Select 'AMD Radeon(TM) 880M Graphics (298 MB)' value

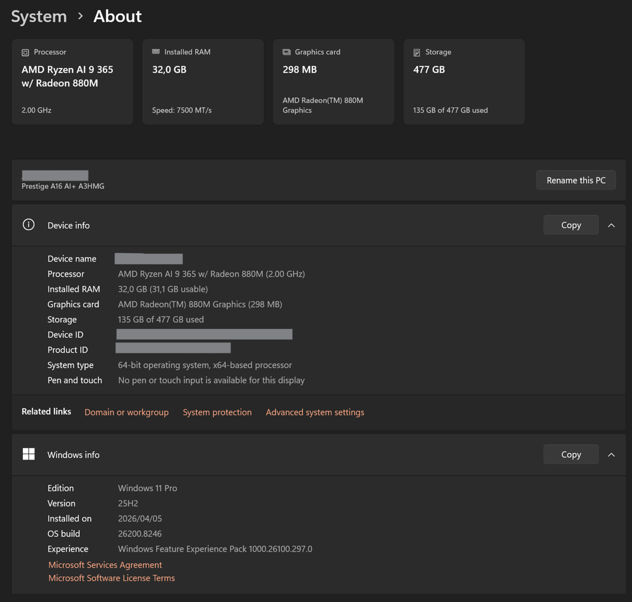point(200,304)
